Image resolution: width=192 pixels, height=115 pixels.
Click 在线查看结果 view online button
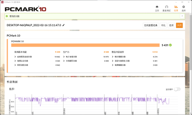tap(151, 25)
